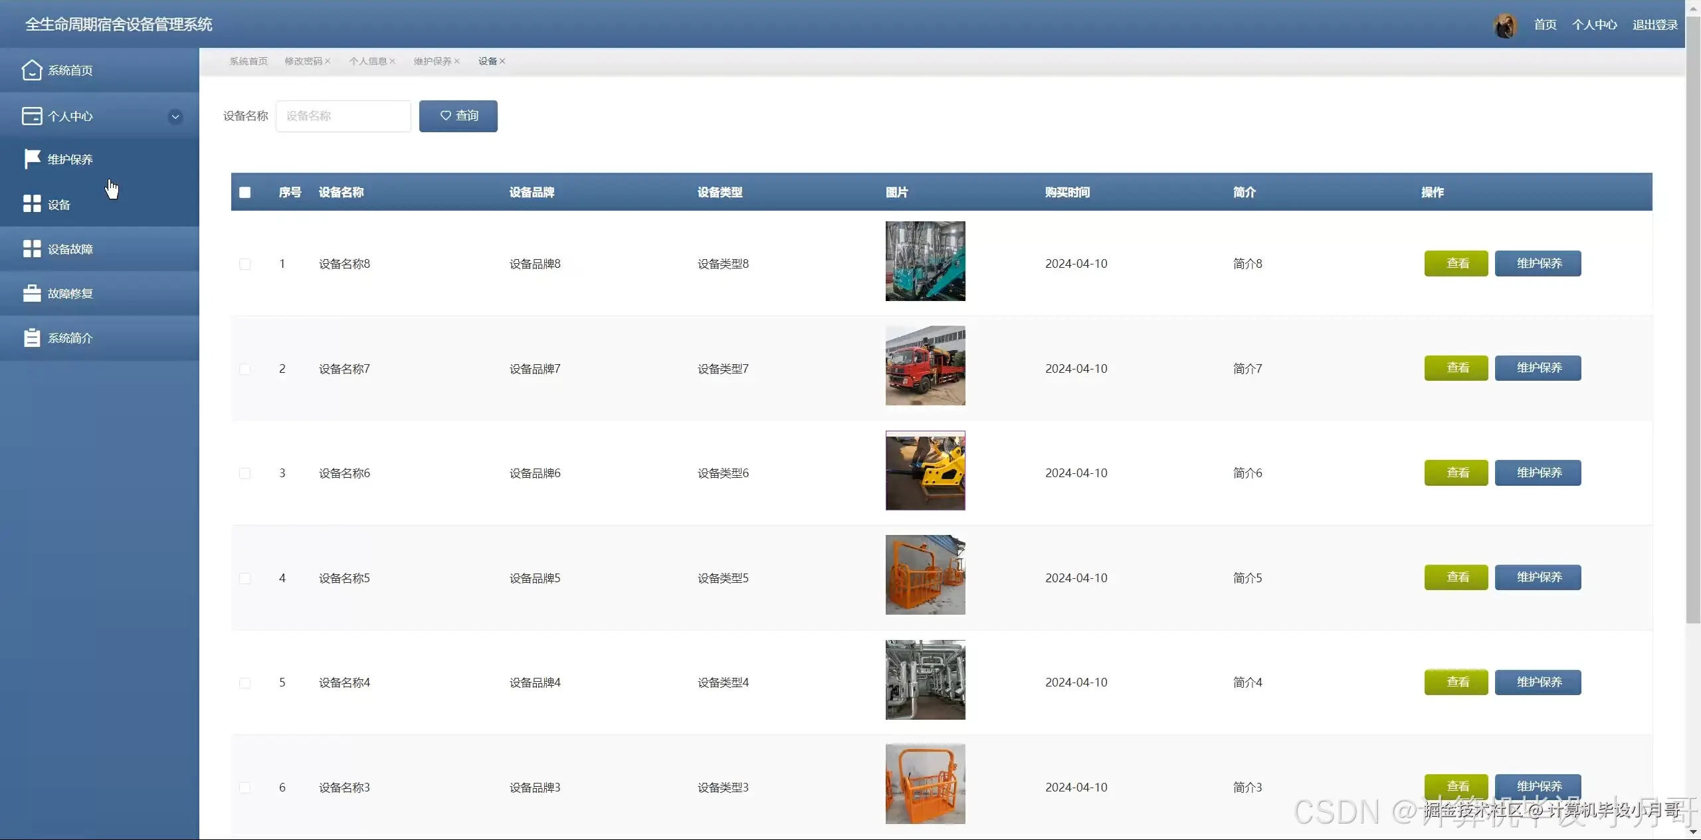
Task: Check the checkbox for 设备名称6 row
Action: click(x=245, y=473)
